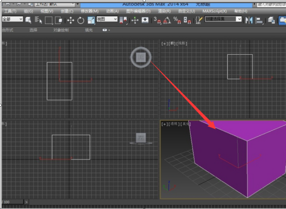286x209 pixels.
Task: Activate the Select and Scale tool
Action: point(91,20)
